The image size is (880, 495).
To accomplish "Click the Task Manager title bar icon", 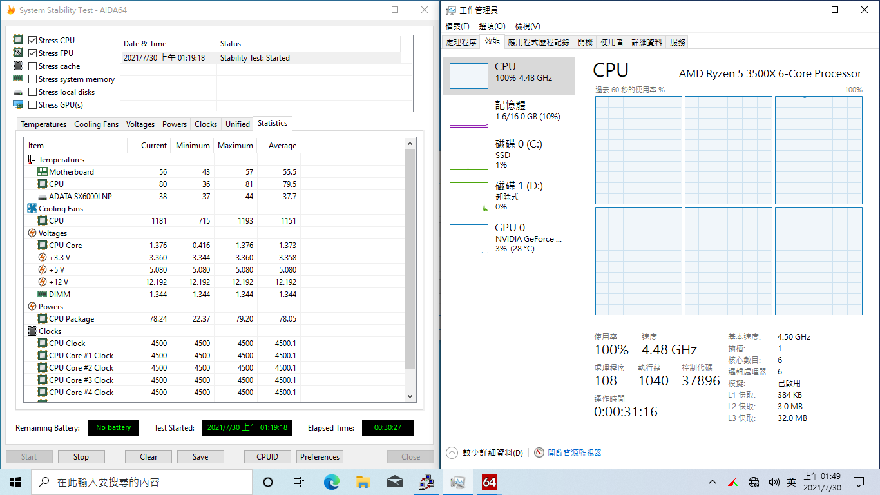I will click(451, 10).
